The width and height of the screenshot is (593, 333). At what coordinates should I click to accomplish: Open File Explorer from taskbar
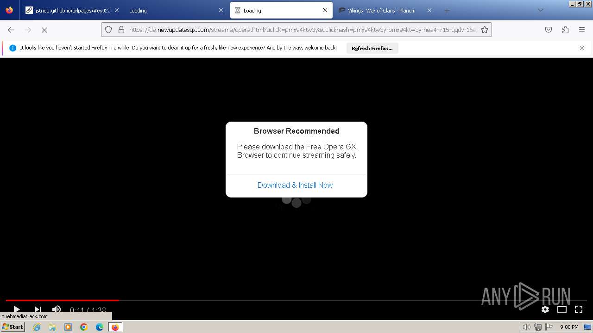pos(52,327)
